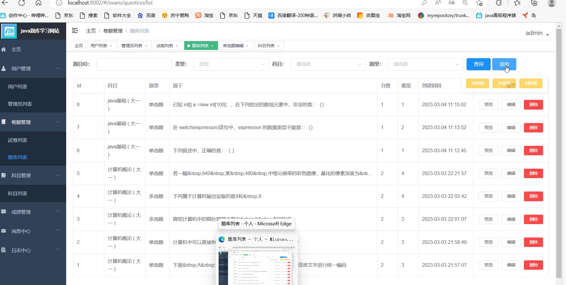This screenshot has height=285, width=566.
Task: Click the zoom out magnifier icon
Action: tap(465, 3)
